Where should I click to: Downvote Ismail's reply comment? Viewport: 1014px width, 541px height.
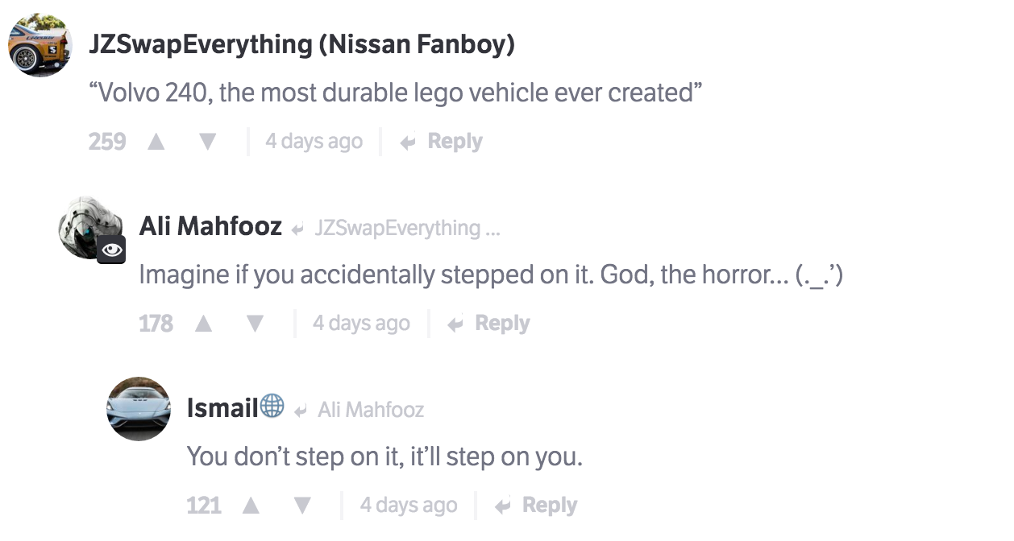tap(302, 506)
